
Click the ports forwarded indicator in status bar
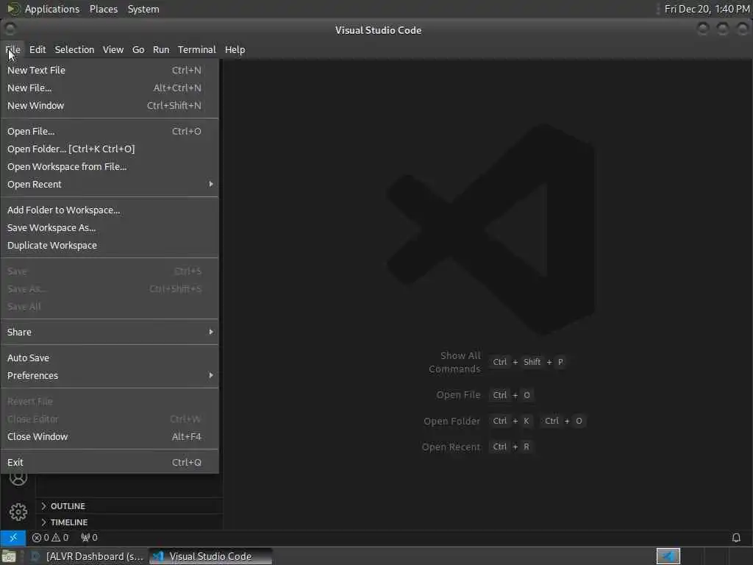pos(89,538)
